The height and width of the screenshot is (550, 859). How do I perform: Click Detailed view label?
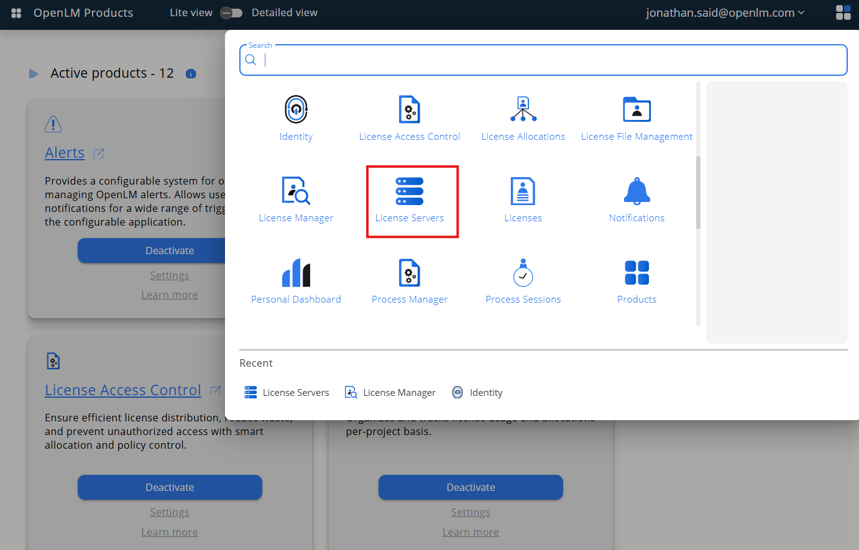coord(284,12)
